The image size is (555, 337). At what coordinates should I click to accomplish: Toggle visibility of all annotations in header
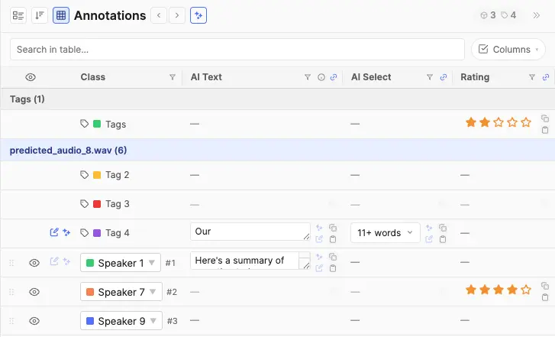31,77
